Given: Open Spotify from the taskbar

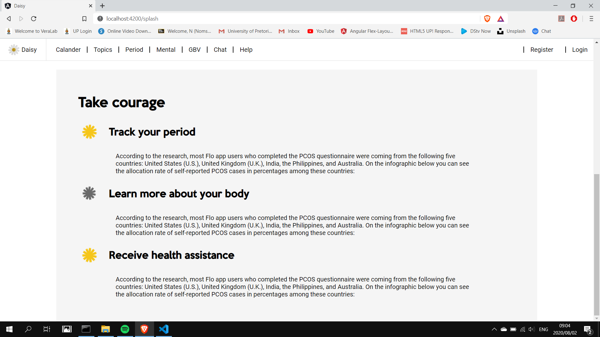Looking at the screenshot, I should [125, 329].
